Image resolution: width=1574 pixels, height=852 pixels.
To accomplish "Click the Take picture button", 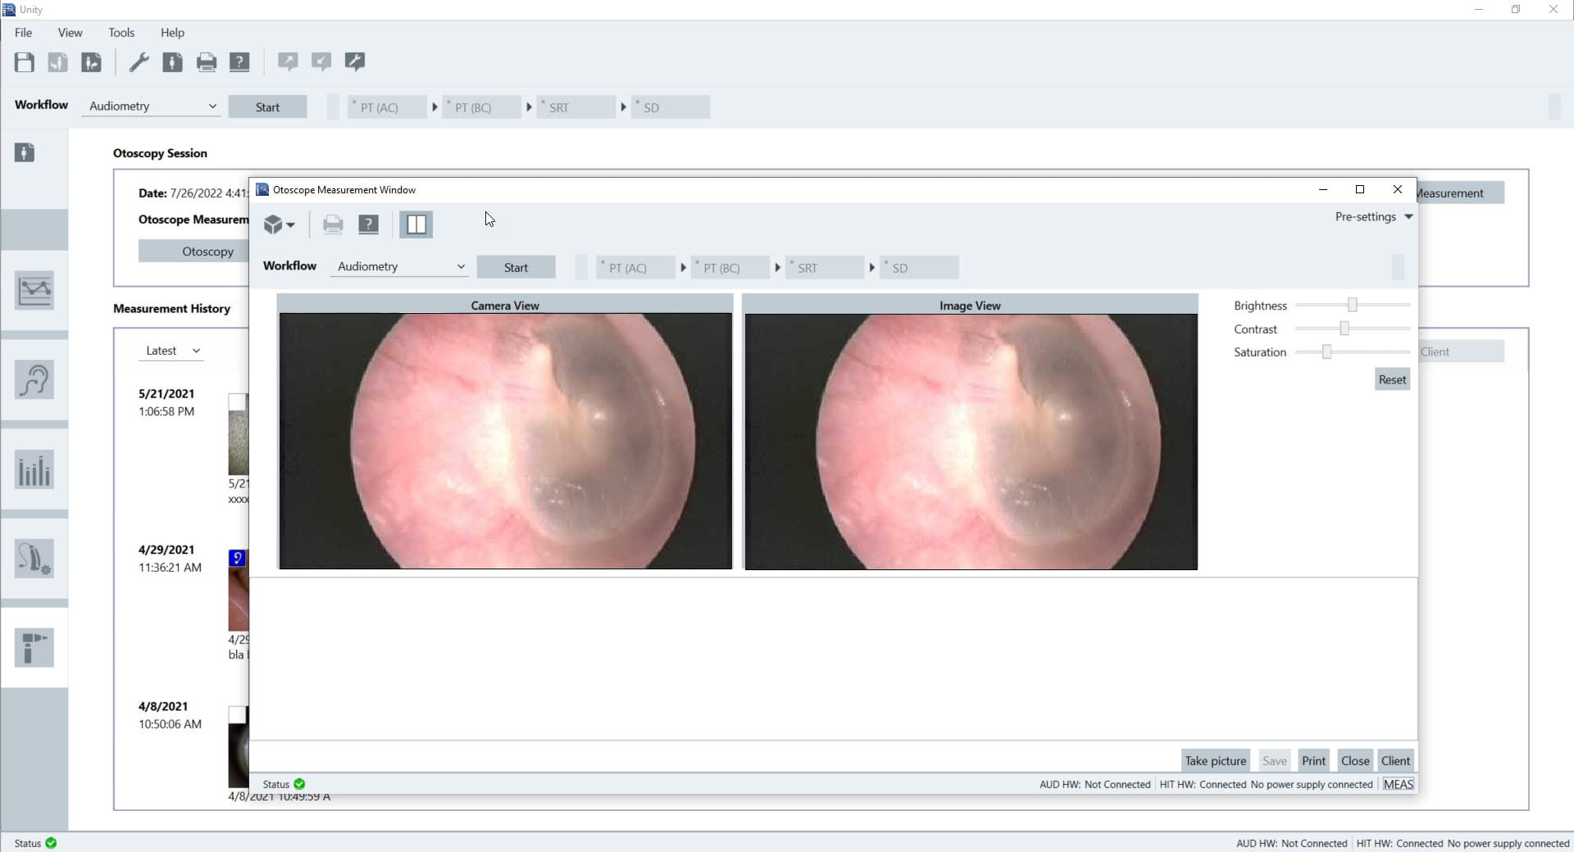I will [x=1215, y=761].
